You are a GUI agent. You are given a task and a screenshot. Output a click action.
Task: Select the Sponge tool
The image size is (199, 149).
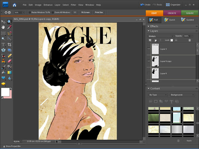tap(3, 84)
